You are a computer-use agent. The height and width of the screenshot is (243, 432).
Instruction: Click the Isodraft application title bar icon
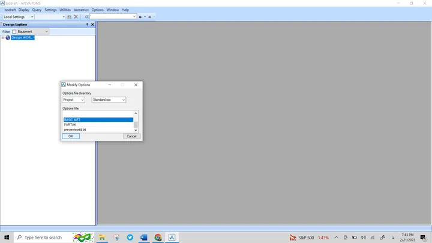click(x=3, y=3)
